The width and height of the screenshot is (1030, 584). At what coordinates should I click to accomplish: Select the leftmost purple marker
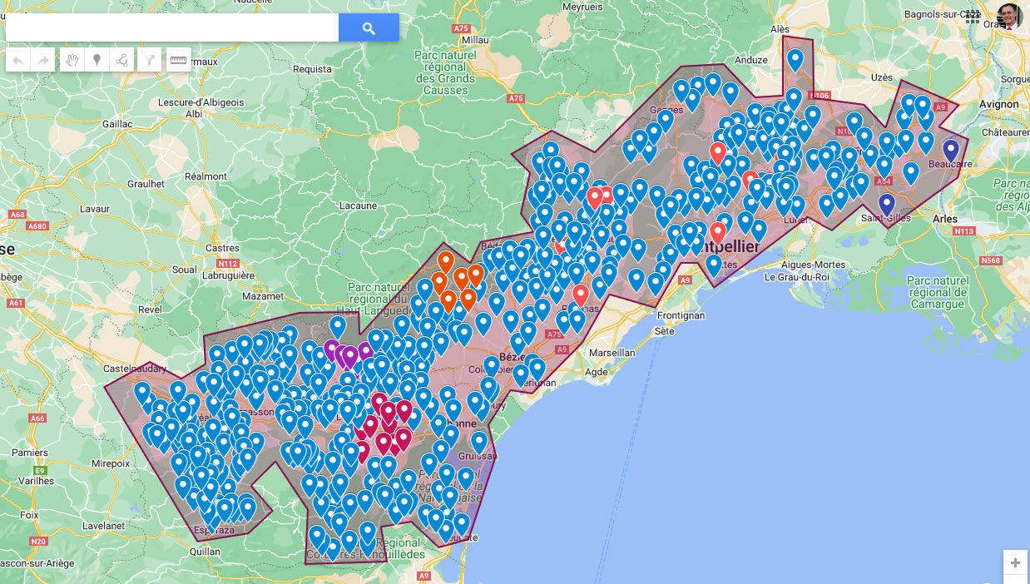tap(331, 349)
